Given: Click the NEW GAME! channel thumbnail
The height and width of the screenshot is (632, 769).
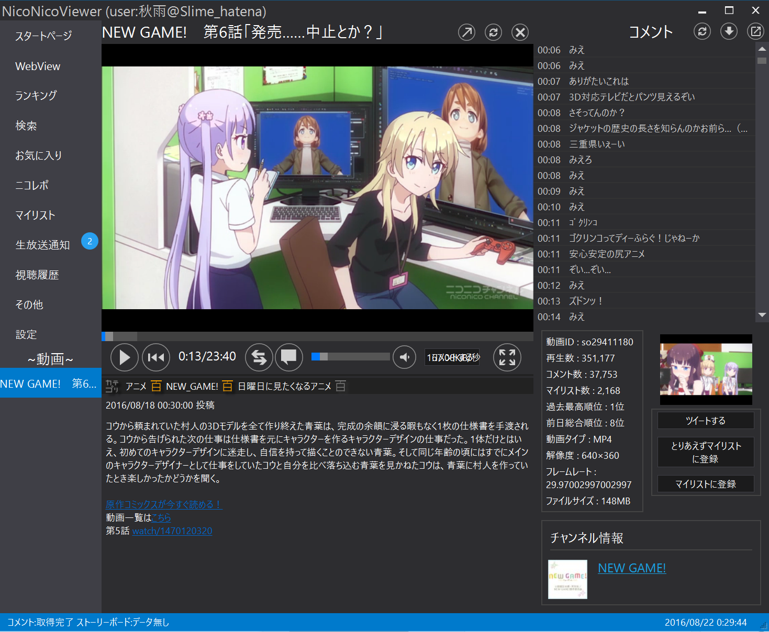Looking at the screenshot, I should [x=567, y=579].
